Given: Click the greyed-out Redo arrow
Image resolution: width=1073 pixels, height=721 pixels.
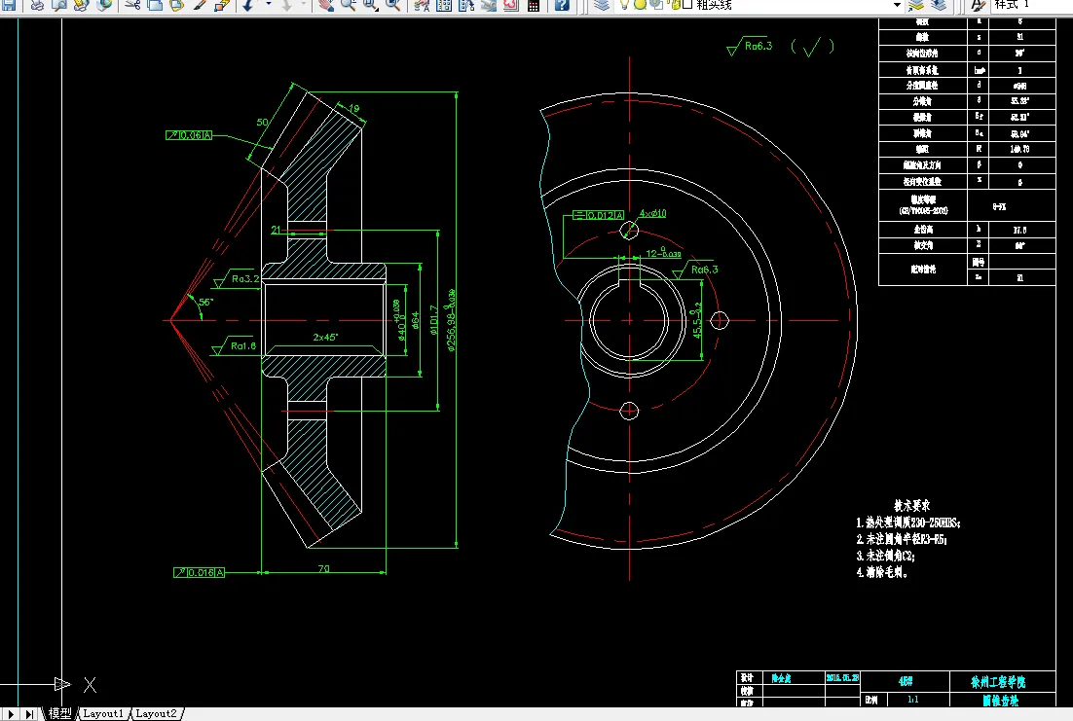Looking at the screenshot, I should [286, 6].
